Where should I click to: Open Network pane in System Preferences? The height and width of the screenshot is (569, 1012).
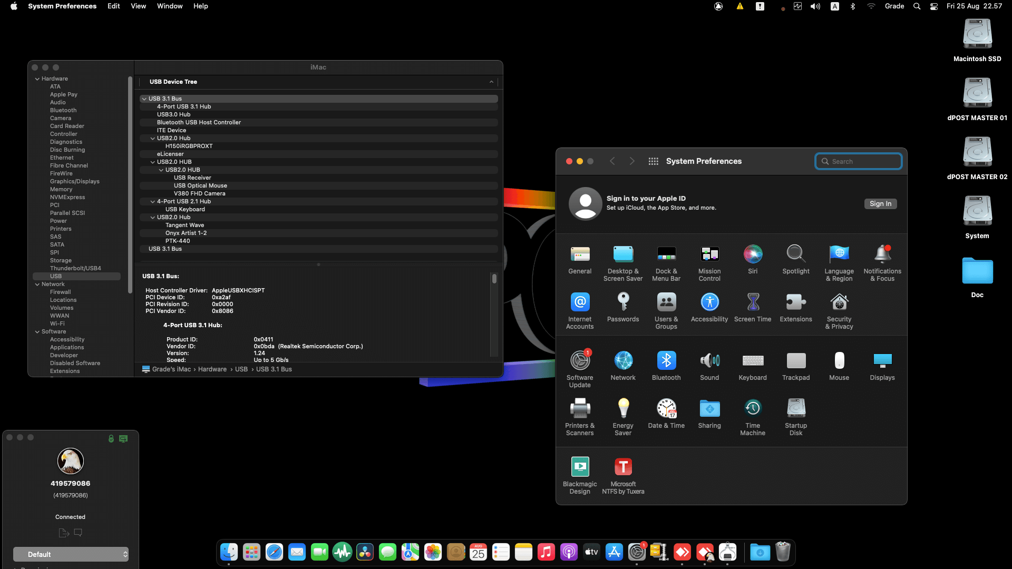623,366
